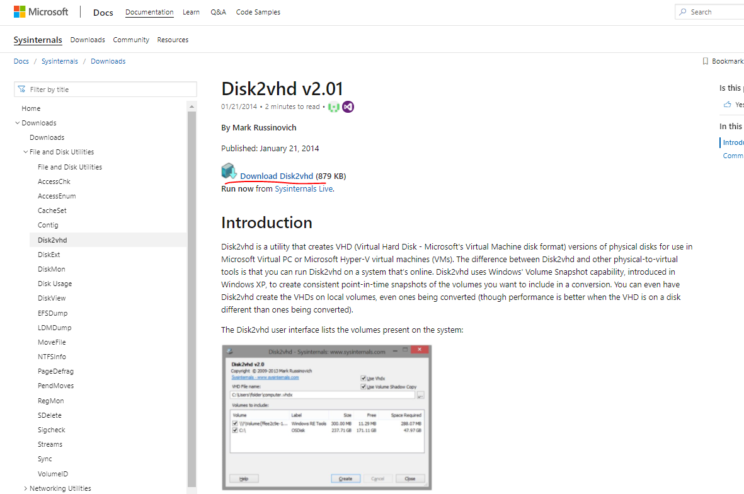The height and width of the screenshot is (494, 744).
Task: Click the Download Disk2vhd link
Action: (x=277, y=176)
